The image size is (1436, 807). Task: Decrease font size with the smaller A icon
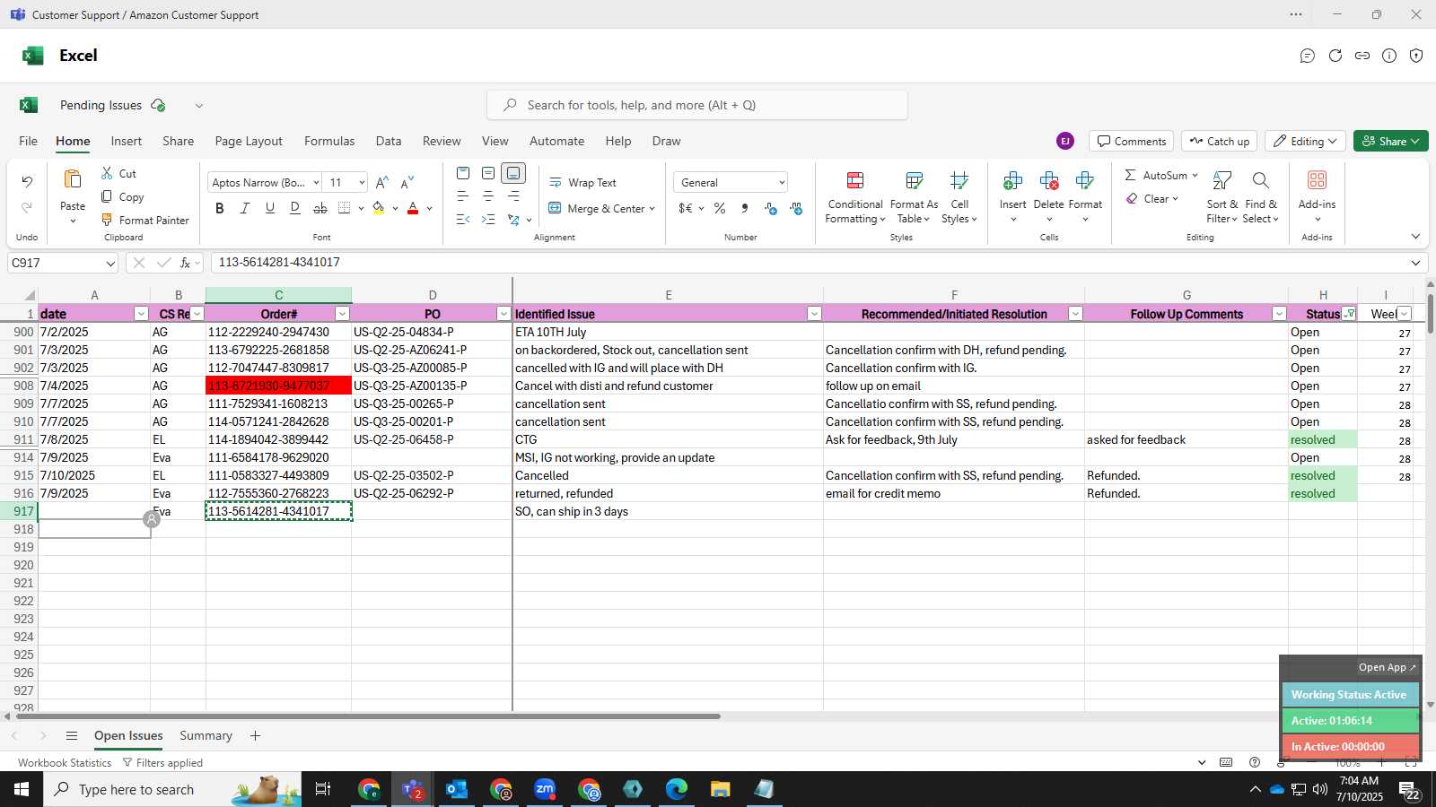tap(407, 182)
